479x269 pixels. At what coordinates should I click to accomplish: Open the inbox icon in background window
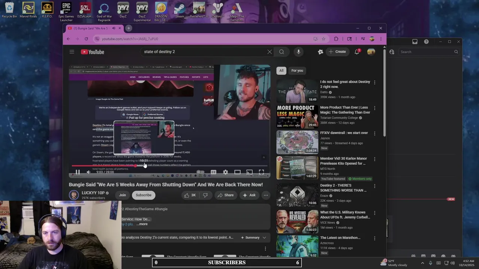tap(415, 41)
